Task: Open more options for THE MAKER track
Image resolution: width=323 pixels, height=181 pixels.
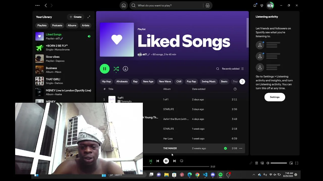Action: click(x=240, y=148)
